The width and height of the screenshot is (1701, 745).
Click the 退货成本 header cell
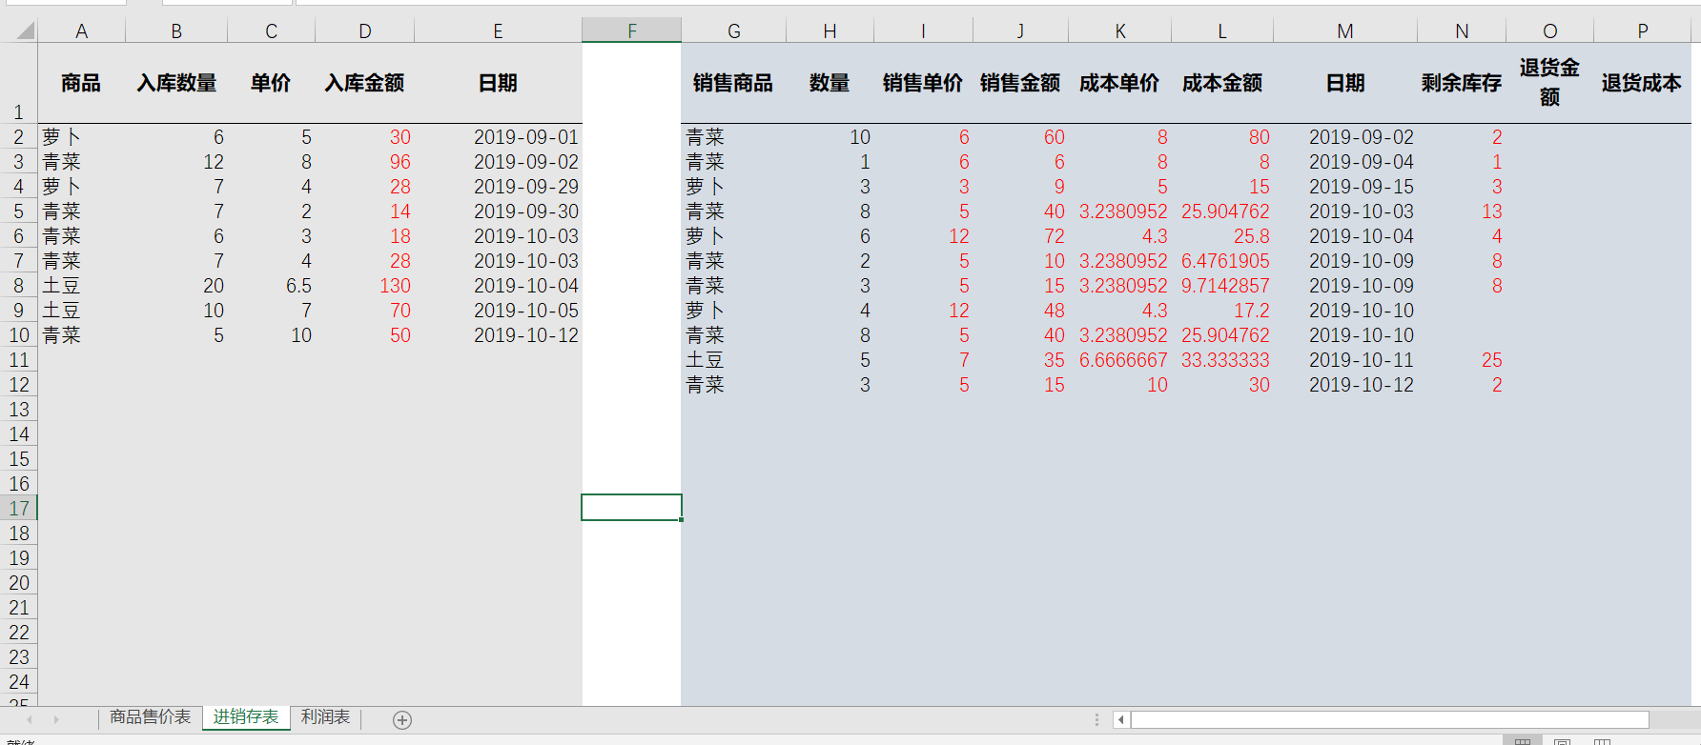1643,83
